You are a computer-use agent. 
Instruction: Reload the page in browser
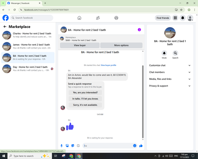tap(15, 10)
